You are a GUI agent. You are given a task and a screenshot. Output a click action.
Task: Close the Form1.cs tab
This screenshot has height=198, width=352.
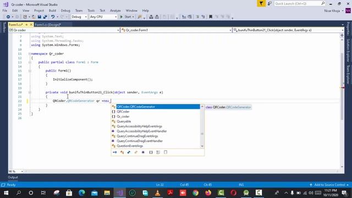[x=31, y=24]
